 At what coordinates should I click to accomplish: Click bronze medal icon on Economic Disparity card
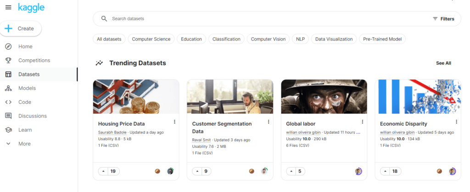(x=439, y=171)
